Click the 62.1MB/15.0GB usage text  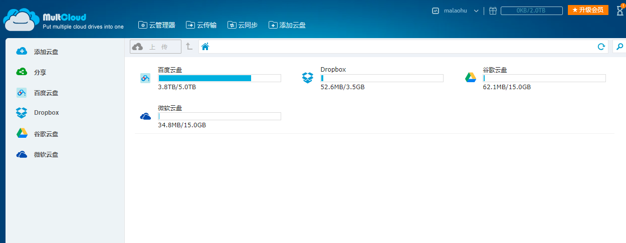click(507, 87)
